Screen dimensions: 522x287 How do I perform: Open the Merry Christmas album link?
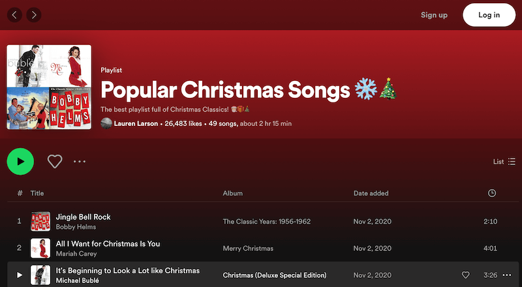(x=248, y=249)
